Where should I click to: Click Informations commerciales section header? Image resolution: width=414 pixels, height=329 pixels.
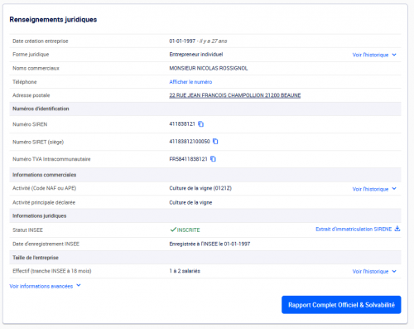click(44, 175)
